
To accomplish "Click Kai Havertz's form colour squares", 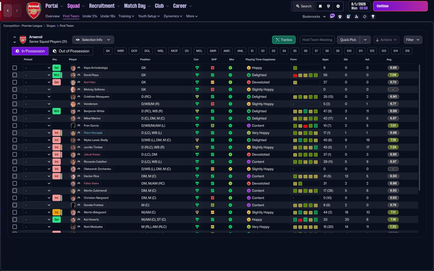I will (305, 220).
